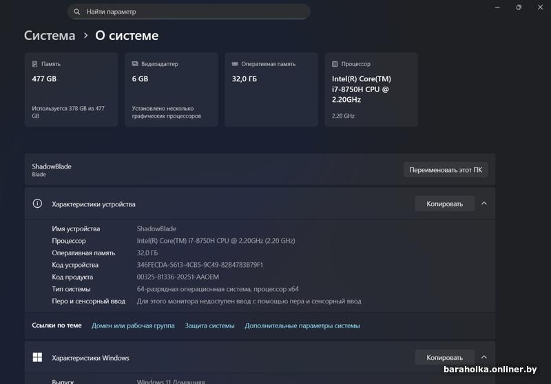Collapse 'Характеристики Windows' section chevron

coord(484,357)
